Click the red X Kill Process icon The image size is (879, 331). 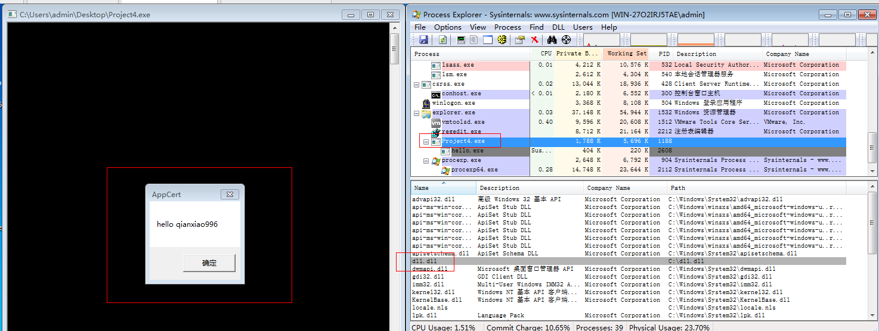pos(534,40)
